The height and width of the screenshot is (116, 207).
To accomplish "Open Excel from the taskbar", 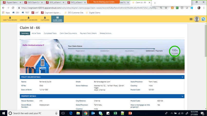I will (115, 113).
